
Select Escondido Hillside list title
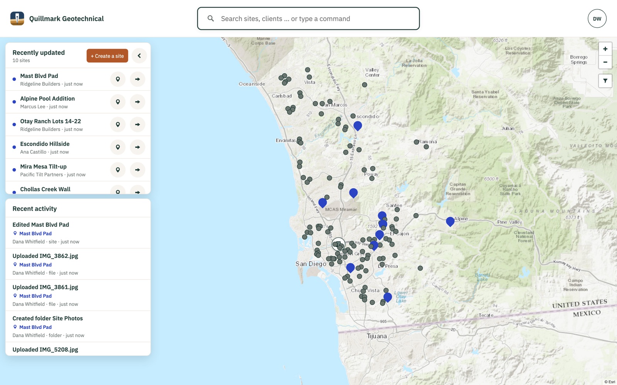point(45,144)
